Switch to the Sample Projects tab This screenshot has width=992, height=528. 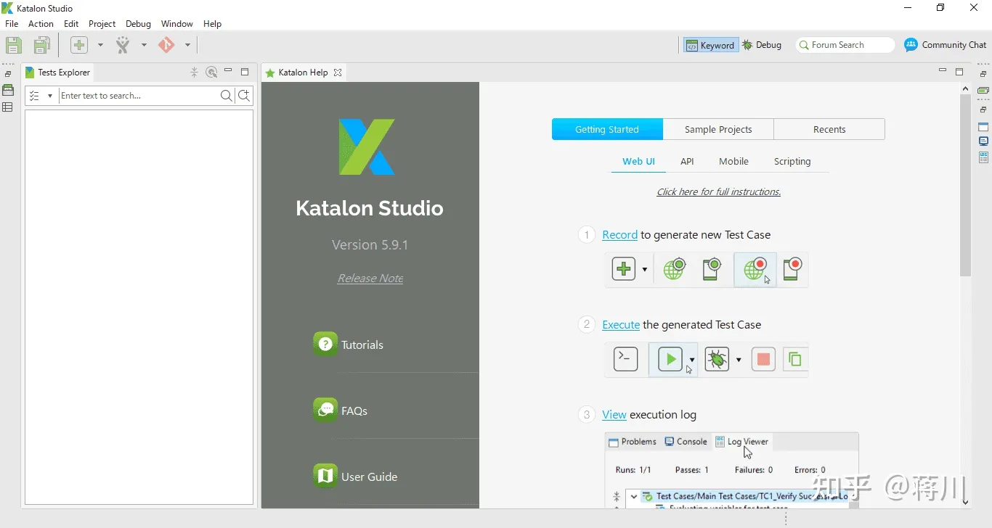click(x=718, y=129)
